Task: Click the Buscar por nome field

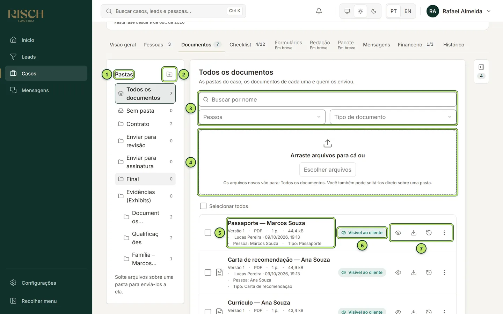Action: 328,99
